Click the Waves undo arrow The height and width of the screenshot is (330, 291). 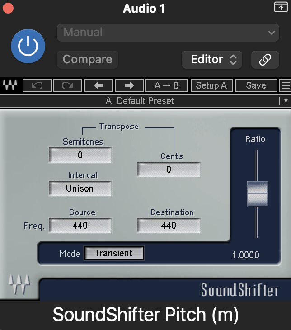point(37,85)
